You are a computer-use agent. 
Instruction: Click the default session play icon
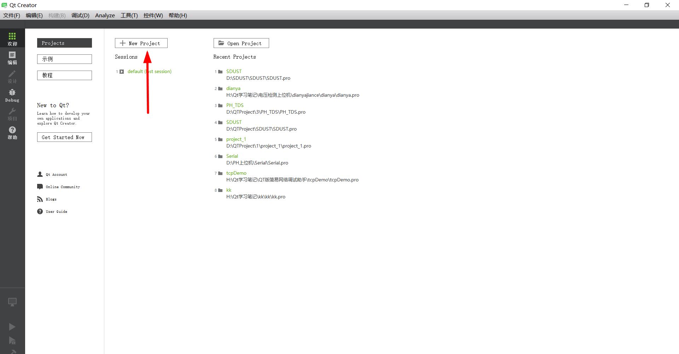click(x=122, y=72)
